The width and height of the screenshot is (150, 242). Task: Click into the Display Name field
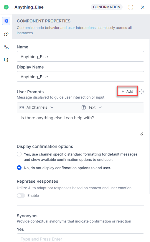tap(80, 76)
